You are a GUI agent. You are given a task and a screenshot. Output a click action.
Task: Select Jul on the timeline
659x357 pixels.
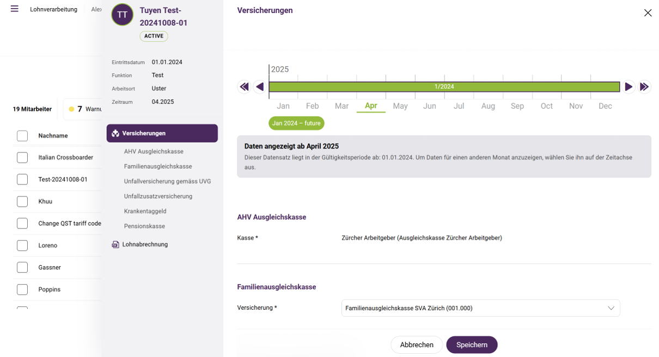tap(459, 106)
